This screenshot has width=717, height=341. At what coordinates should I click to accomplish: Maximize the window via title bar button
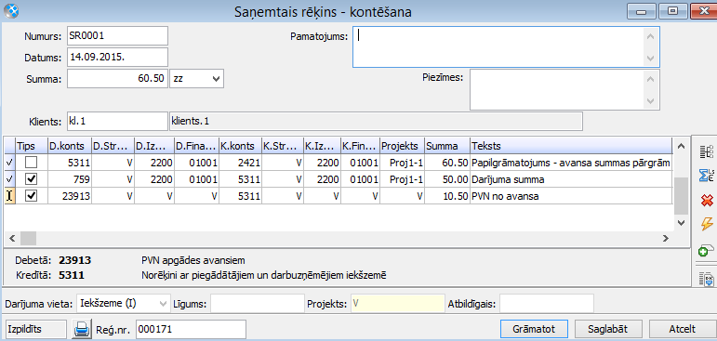[x=672, y=11]
